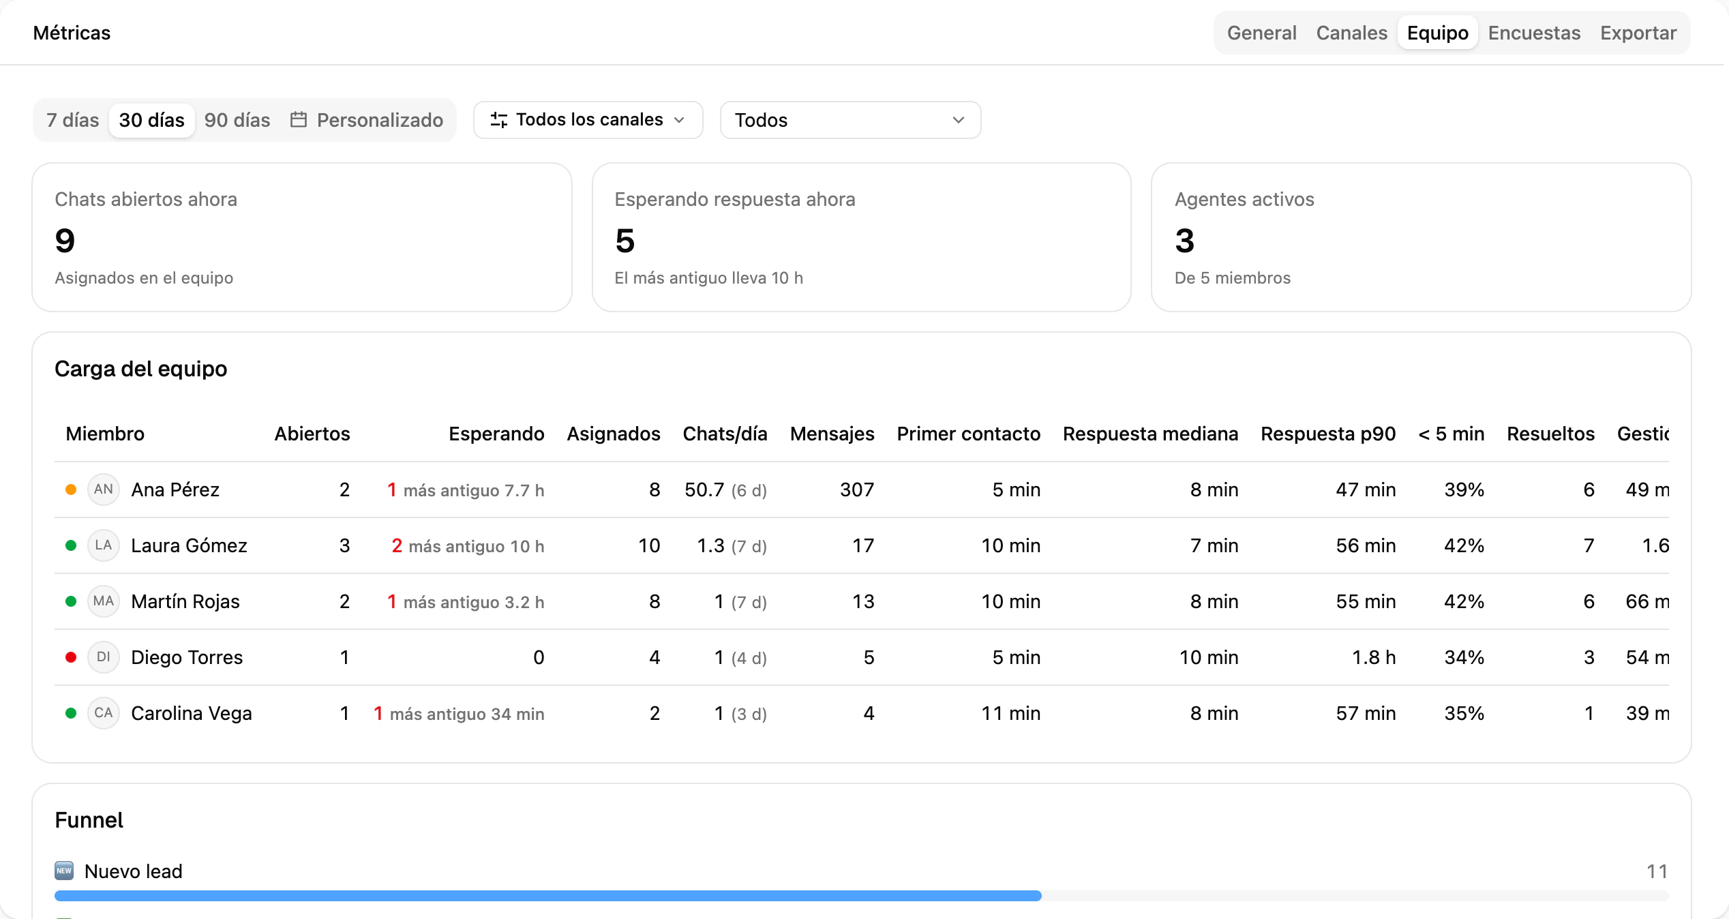The width and height of the screenshot is (1729, 919).
Task: Click the LA avatar for Laura Gómez
Action: [x=104, y=545]
